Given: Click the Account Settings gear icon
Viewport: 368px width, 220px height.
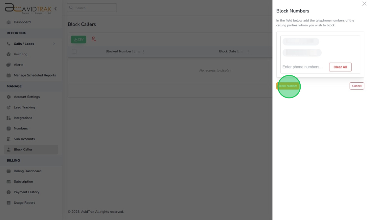Looking at the screenshot, I should [x=9, y=97].
